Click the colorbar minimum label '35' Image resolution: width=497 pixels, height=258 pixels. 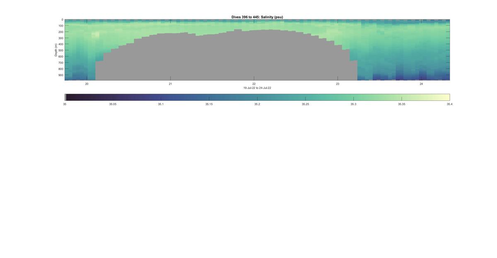coord(65,104)
